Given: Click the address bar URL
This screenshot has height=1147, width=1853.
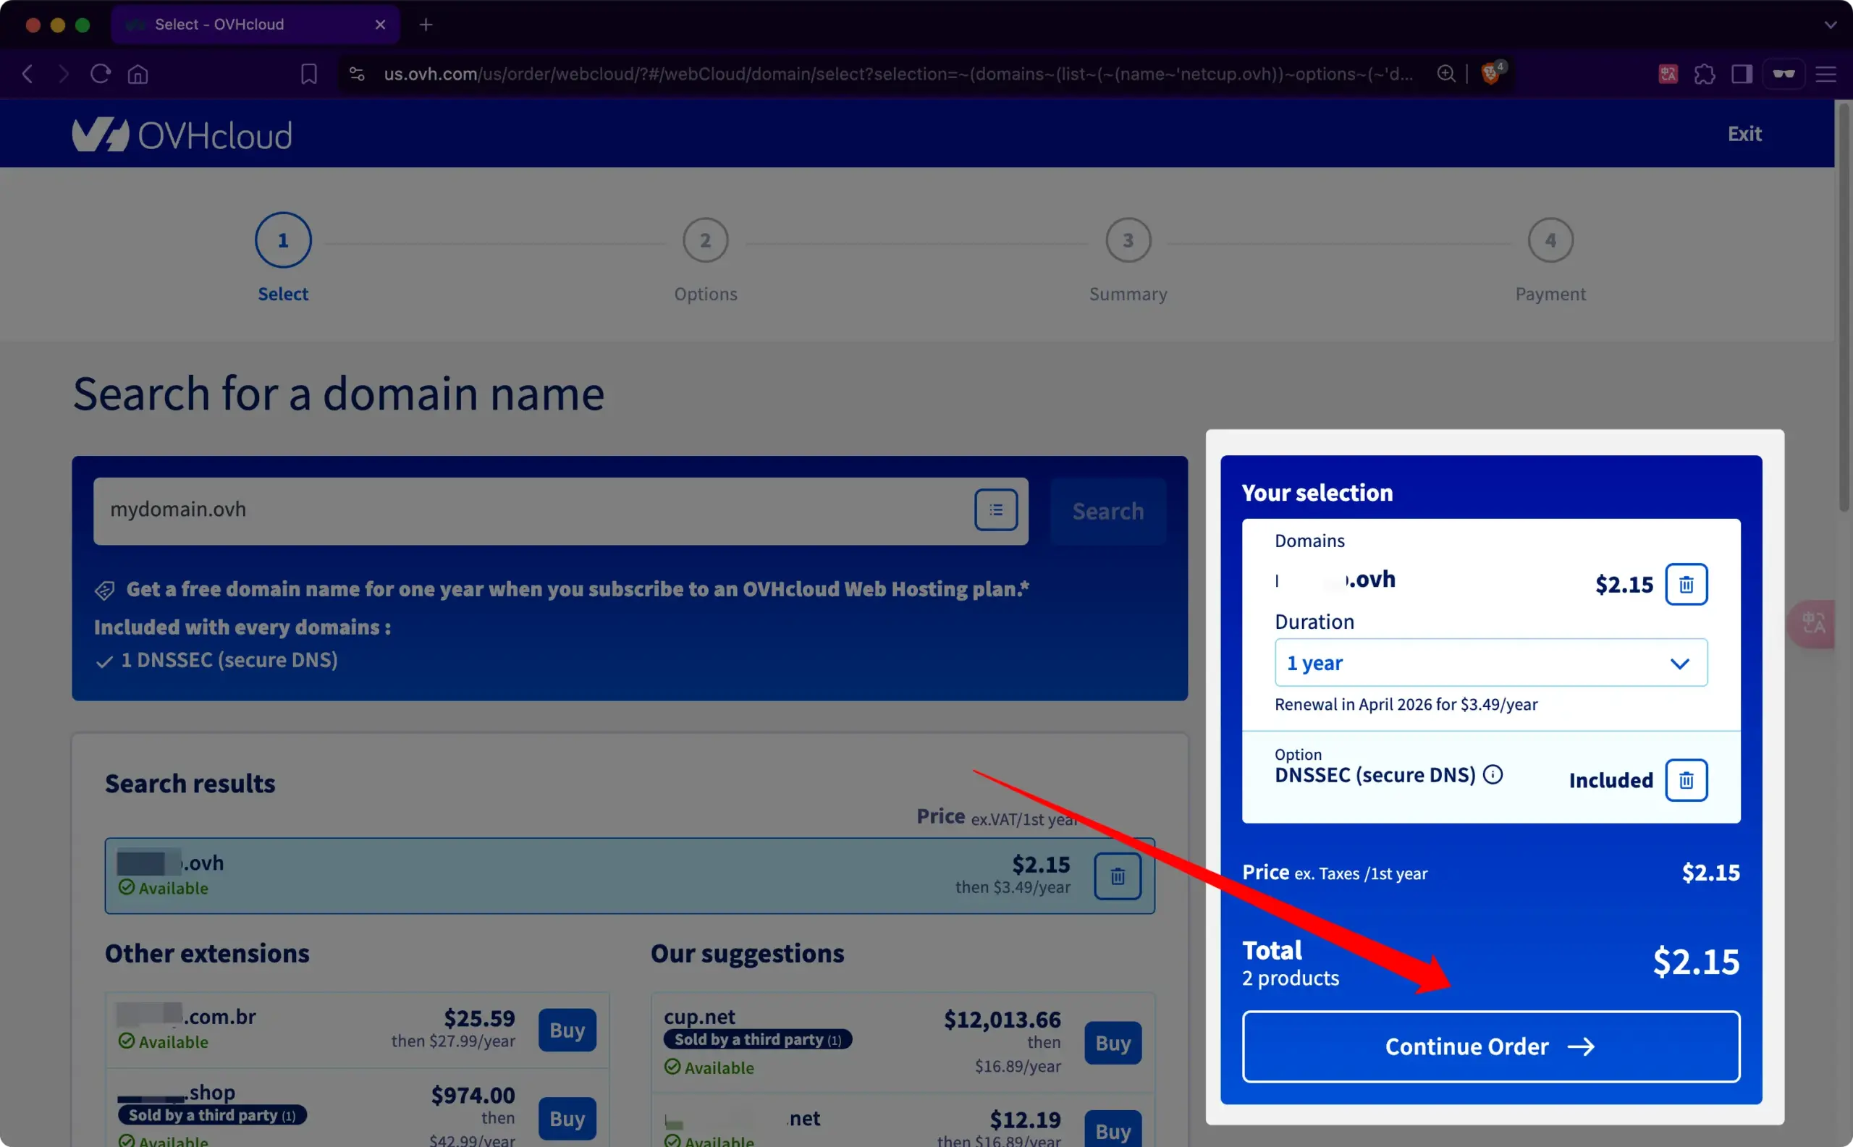Looking at the screenshot, I should (898, 74).
